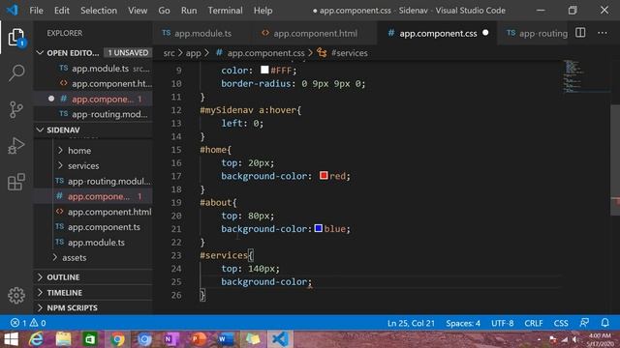This screenshot has height=348, width=620.
Task: Click Ln 25, Col 21 in status bar
Action: pyautogui.click(x=411, y=323)
